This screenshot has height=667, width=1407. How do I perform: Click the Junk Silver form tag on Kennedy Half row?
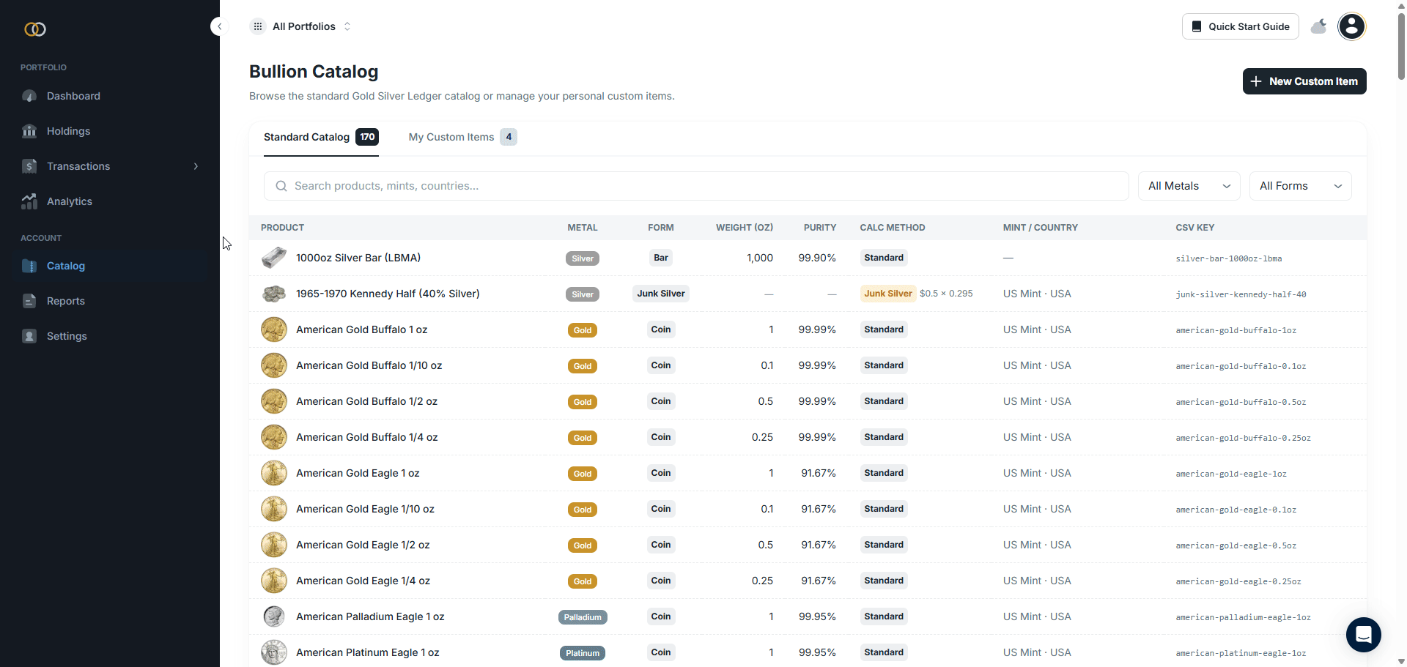coord(661,294)
